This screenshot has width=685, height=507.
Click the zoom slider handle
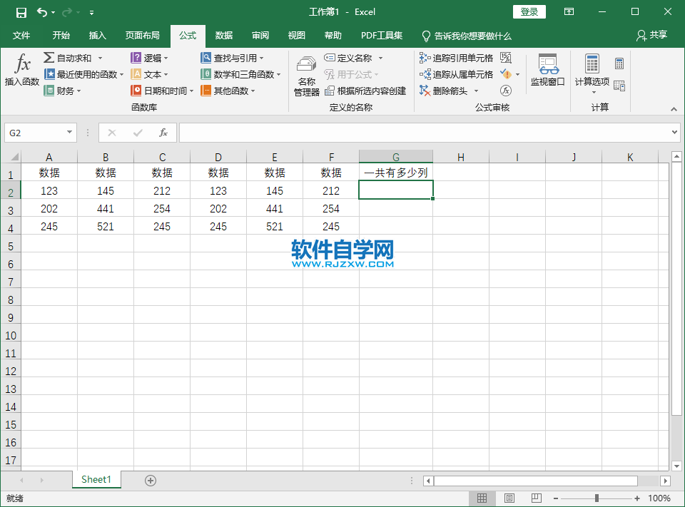pos(597,498)
